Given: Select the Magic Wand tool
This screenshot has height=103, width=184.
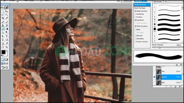Looking at the screenshot, I should pos(7,15).
